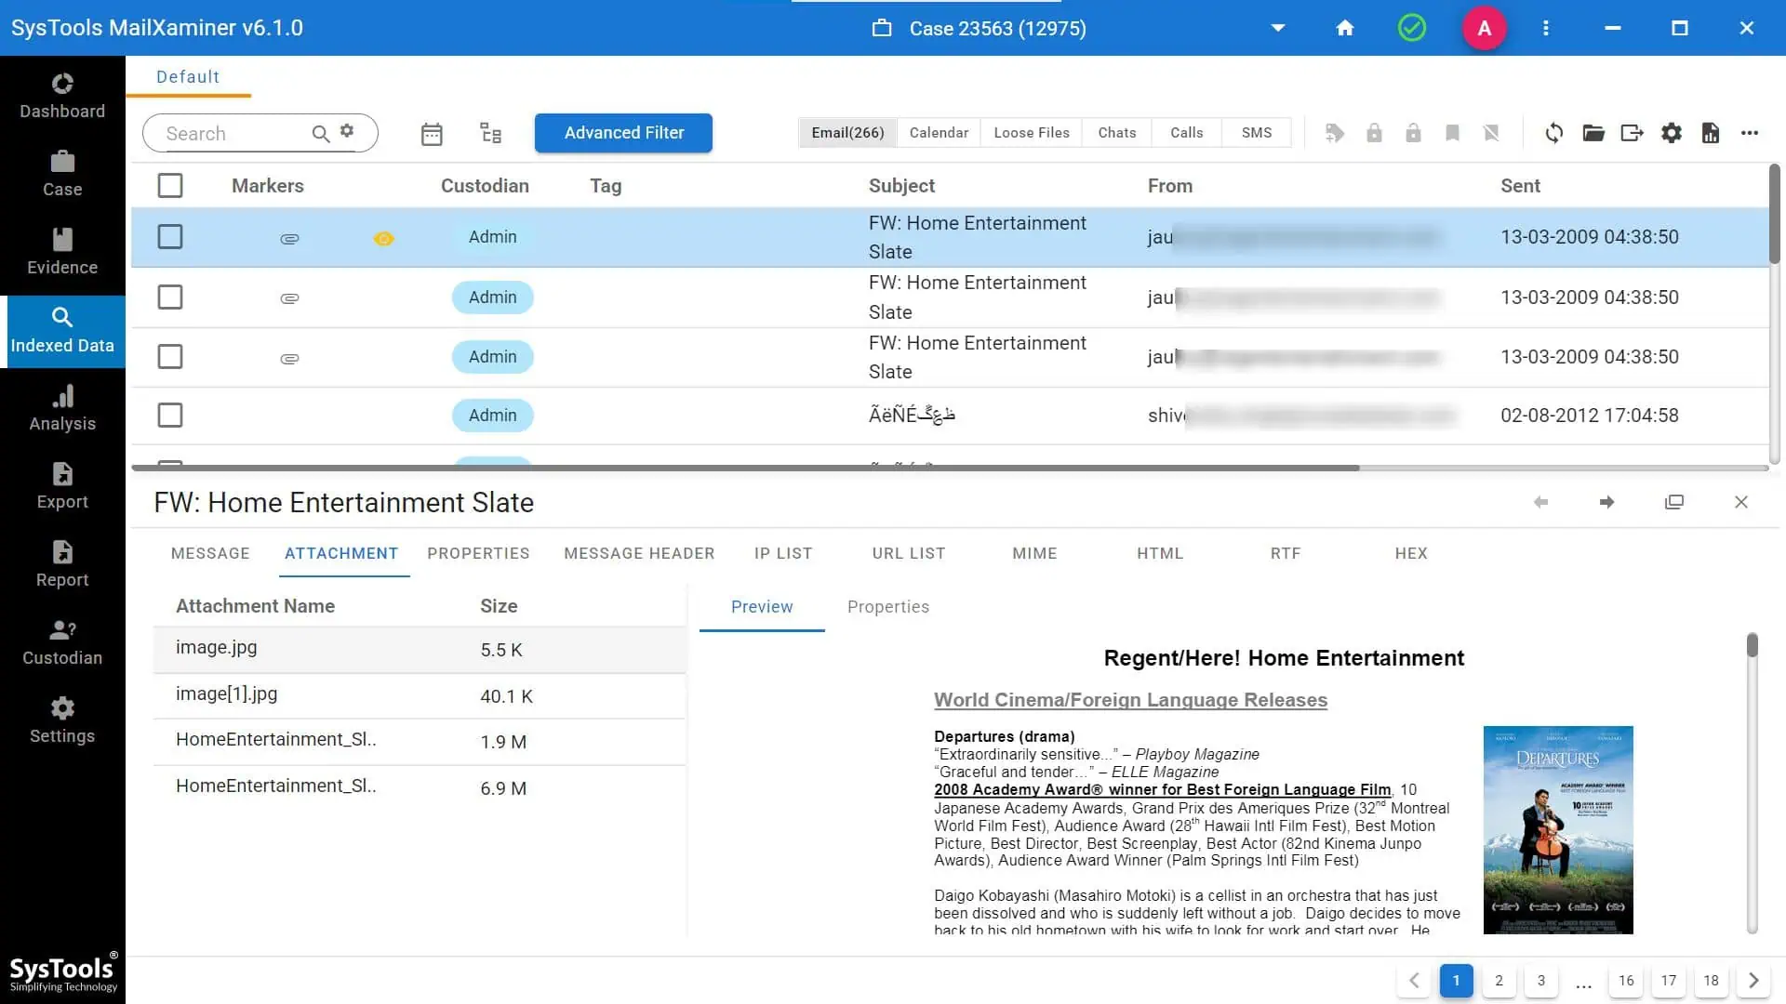Image resolution: width=1786 pixels, height=1004 pixels.
Task: Open the horizontal more options menu in toolbar
Action: click(x=1750, y=133)
